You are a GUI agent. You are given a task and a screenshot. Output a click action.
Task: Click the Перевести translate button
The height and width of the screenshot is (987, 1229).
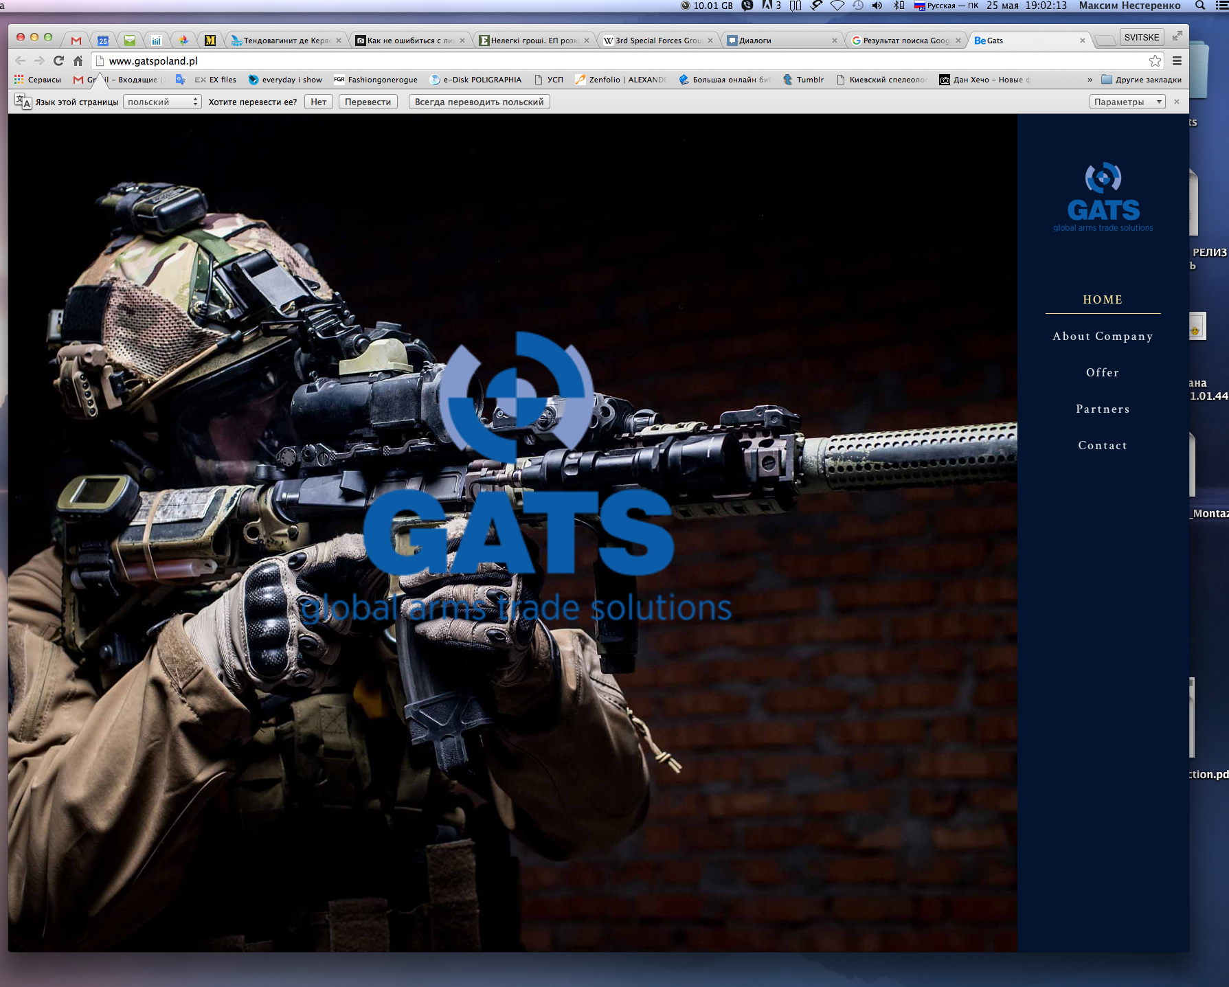[368, 102]
